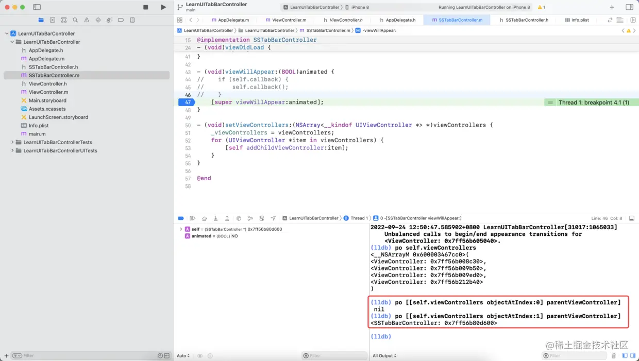Screen dimensions: 639x361
Task: Open the Breakpoint navigator
Action: point(121,20)
